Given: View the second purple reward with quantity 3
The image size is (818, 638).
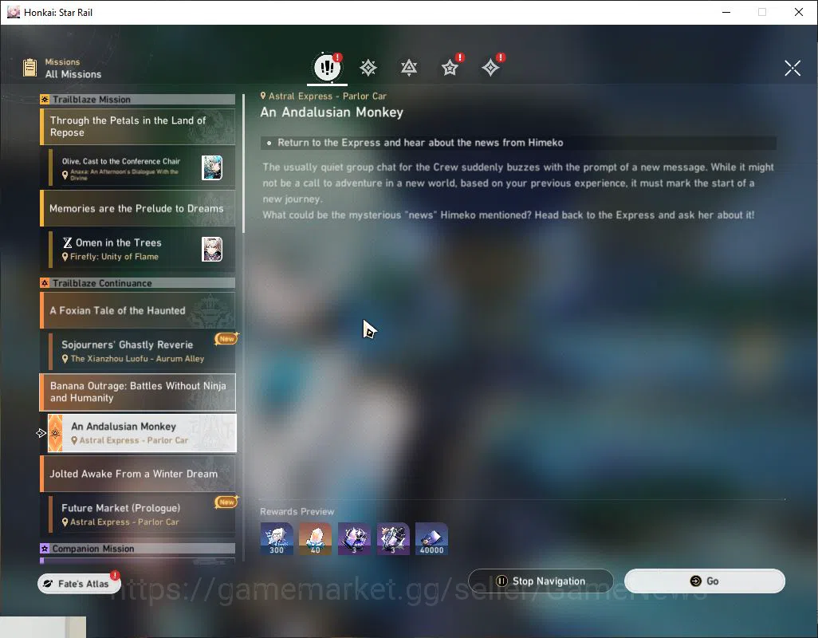Looking at the screenshot, I should 393,538.
